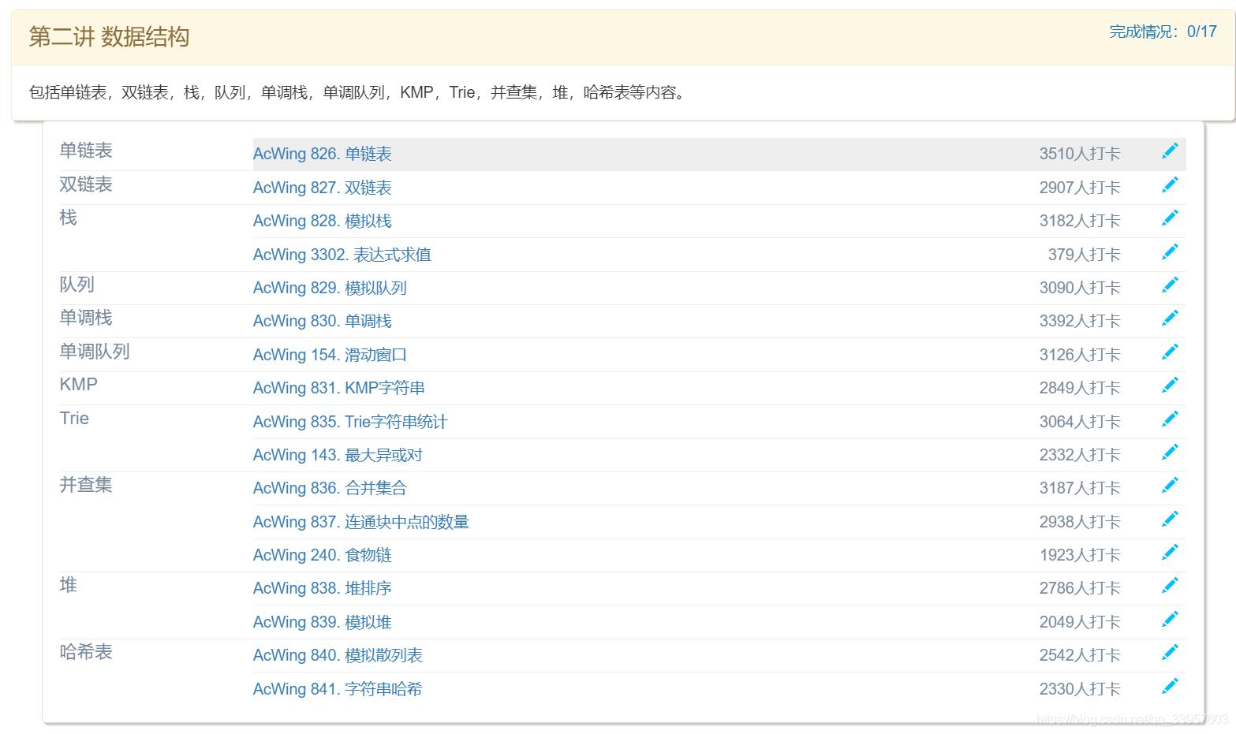Open problem AcWing 154. 滑动窗口
The image size is (1236, 734).
(x=330, y=355)
